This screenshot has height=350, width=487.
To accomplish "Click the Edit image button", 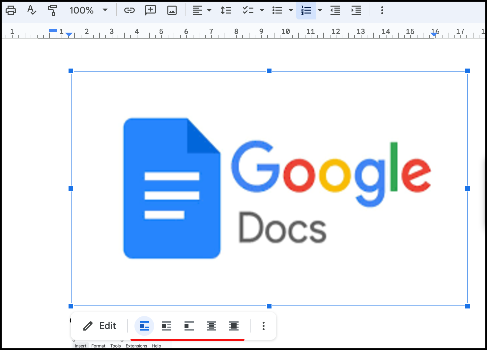I will pos(100,326).
